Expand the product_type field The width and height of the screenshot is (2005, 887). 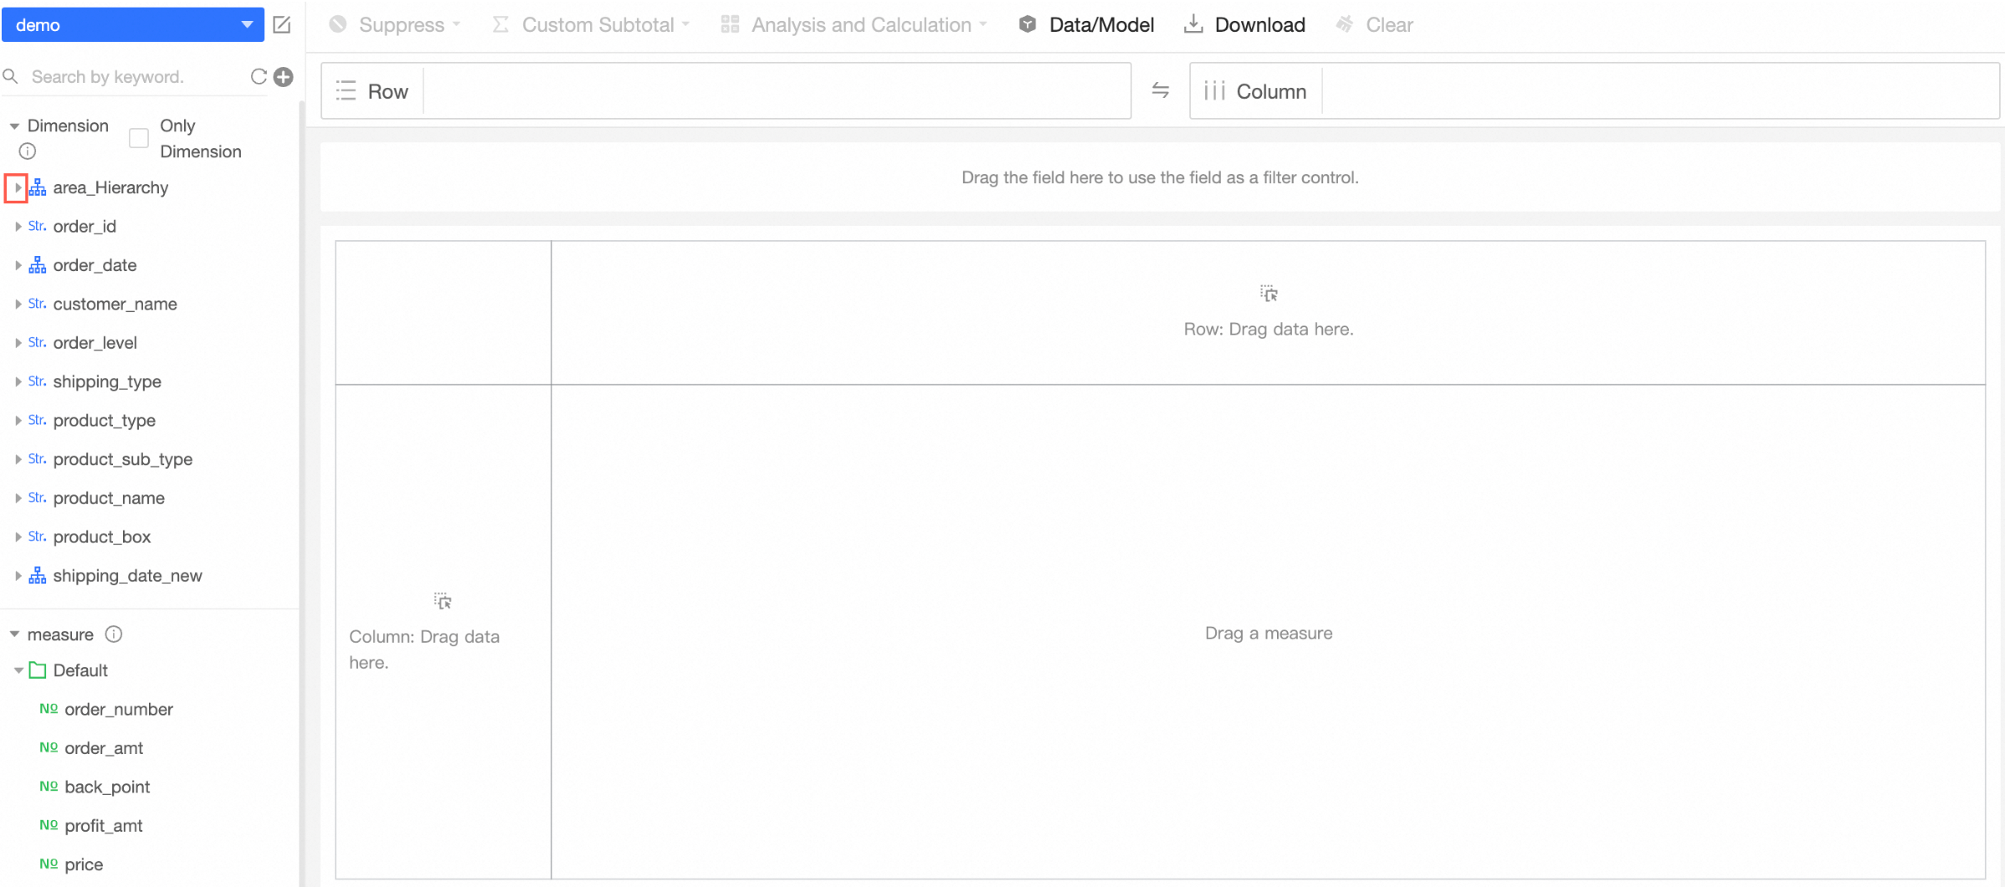[18, 421]
